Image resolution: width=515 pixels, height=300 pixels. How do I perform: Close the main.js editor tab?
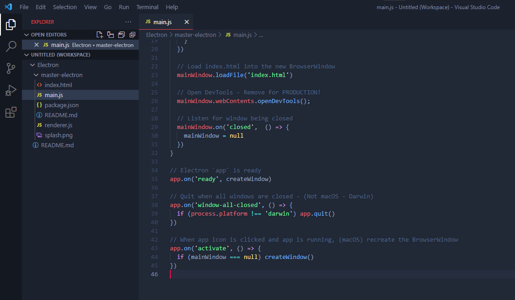pyautogui.click(x=187, y=22)
